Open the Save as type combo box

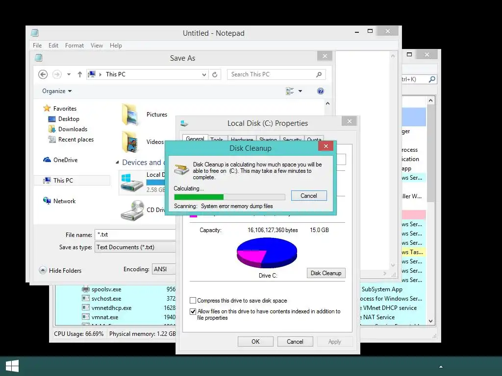136,247
